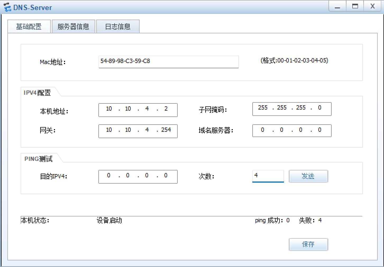This screenshot has height=267, width=384.
Task: Select last octet "2" of 本机地址
Action: coord(166,109)
